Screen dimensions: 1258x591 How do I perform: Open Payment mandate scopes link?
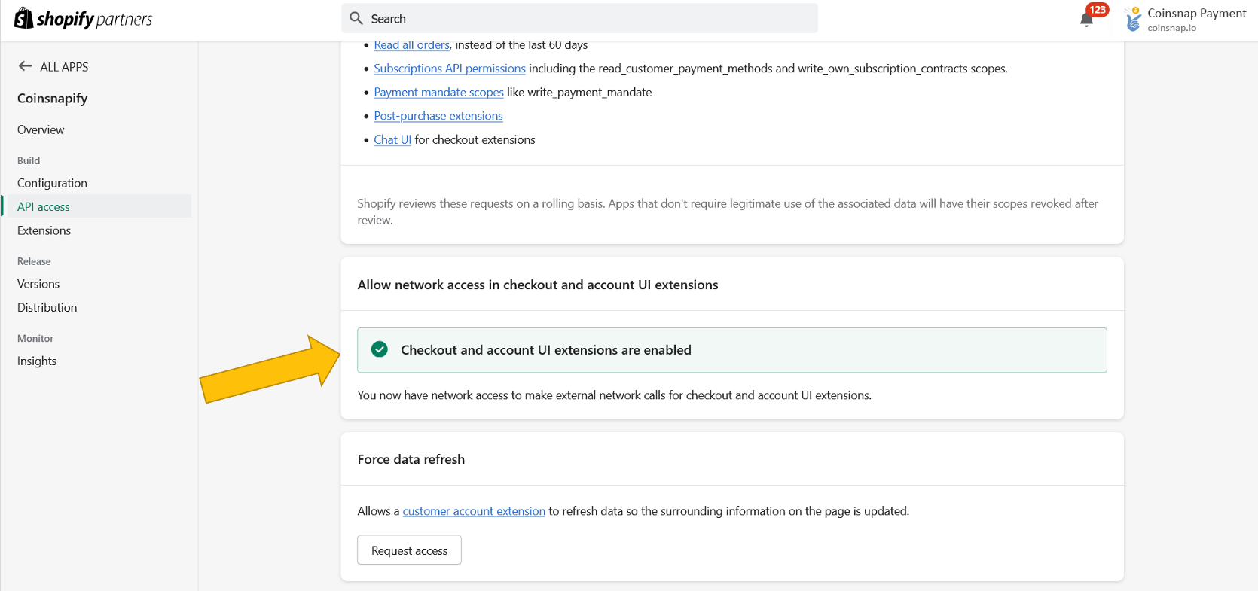[x=438, y=92]
